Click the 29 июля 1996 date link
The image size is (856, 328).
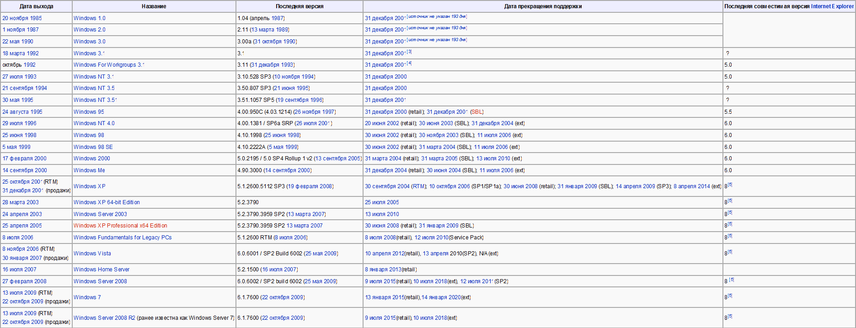tap(19, 123)
